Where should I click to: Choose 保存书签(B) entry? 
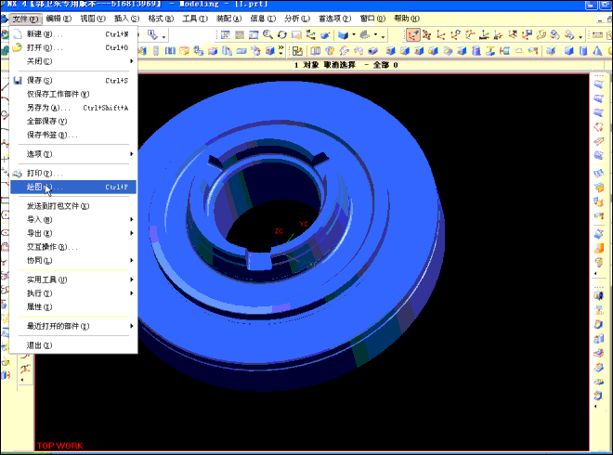tap(73, 135)
